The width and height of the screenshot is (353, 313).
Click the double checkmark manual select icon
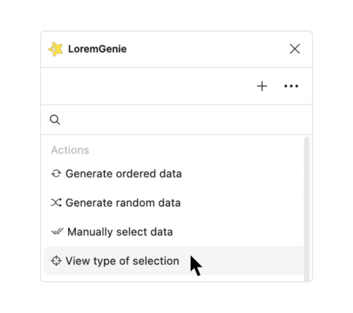(57, 232)
